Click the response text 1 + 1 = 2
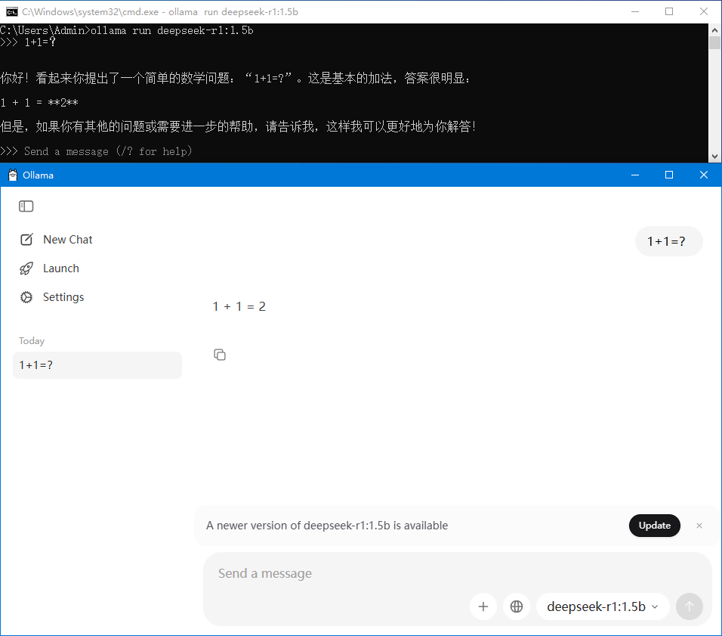Image resolution: width=722 pixels, height=636 pixels. tap(239, 307)
